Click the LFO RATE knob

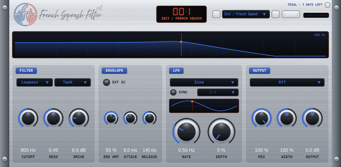tap(186, 131)
